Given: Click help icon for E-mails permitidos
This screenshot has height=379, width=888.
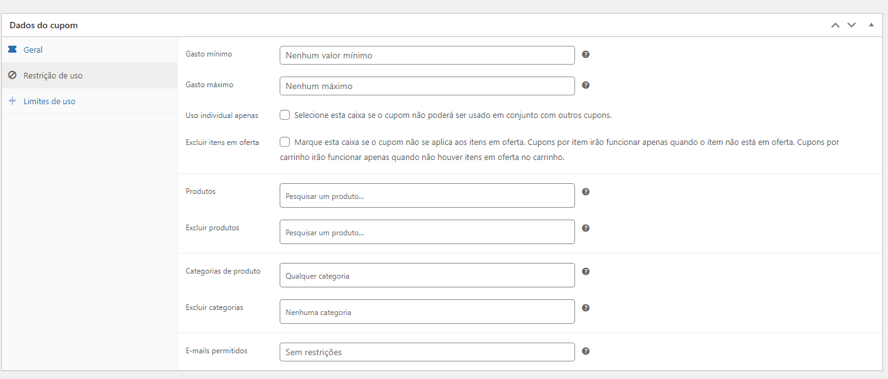Looking at the screenshot, I should 586,351.
